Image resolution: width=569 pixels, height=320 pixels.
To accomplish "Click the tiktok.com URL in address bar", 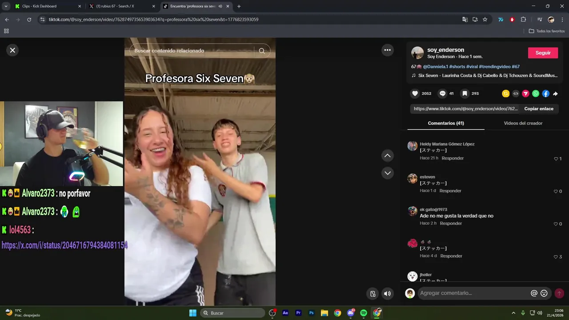I will tap(153, 20).
